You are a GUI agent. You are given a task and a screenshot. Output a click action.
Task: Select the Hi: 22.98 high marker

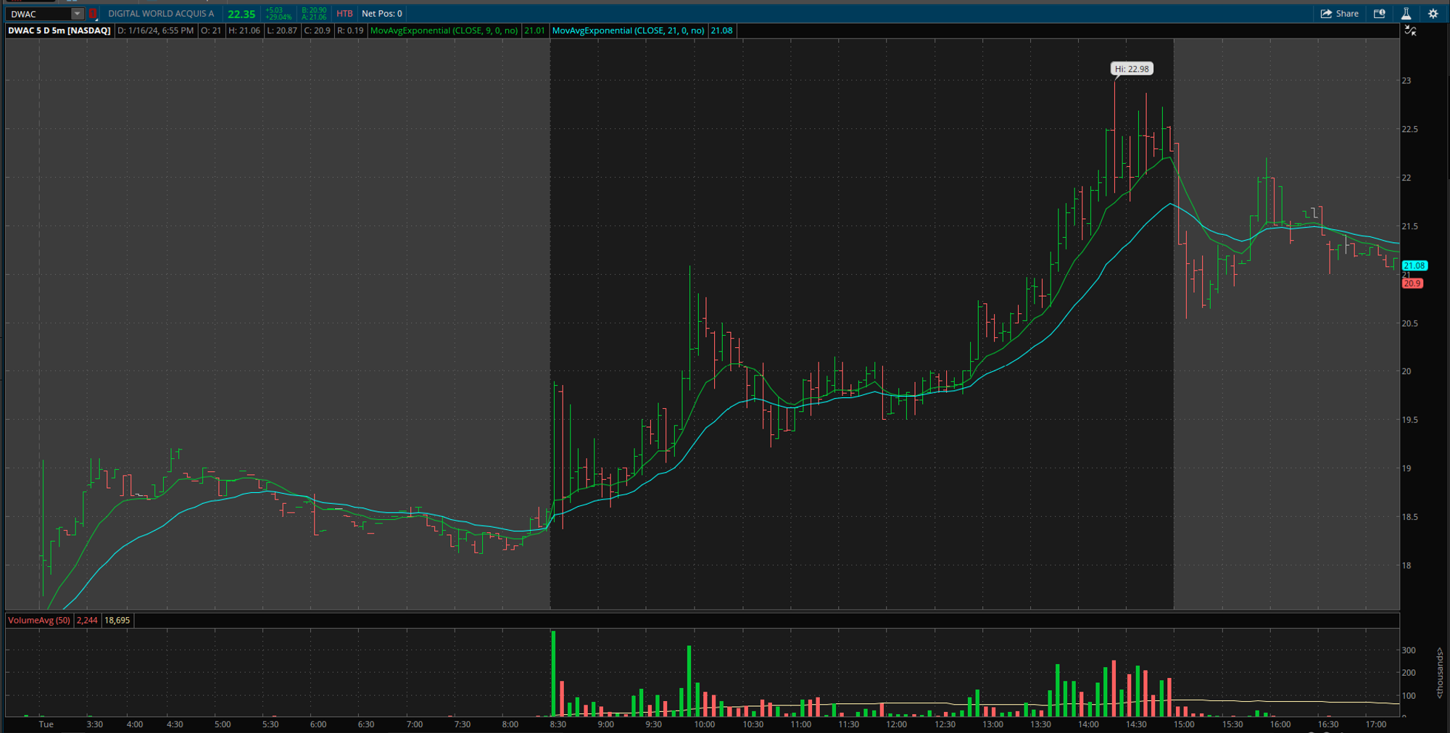coord(1132,68)
